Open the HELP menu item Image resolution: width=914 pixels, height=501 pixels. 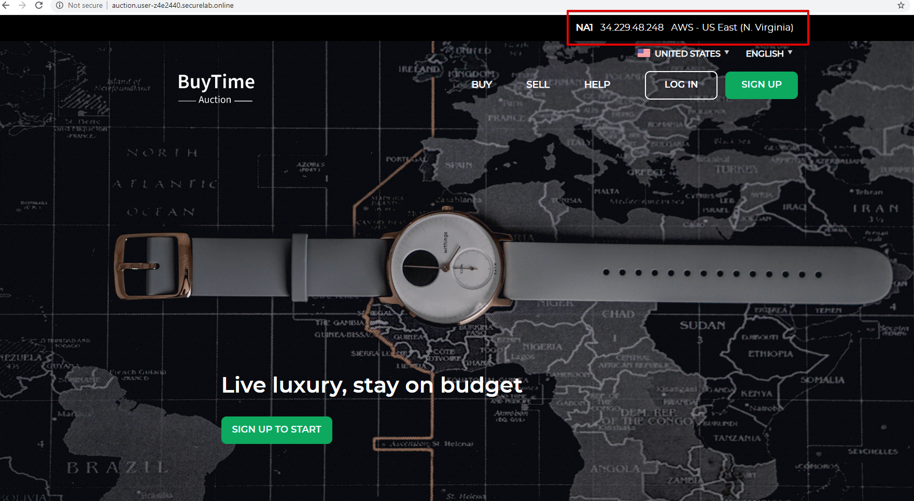597,85
